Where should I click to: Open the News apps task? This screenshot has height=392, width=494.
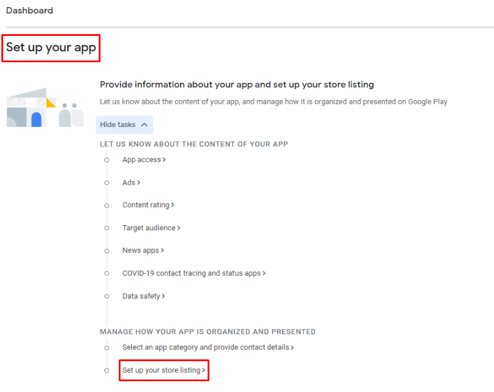(x=141, y=250)
